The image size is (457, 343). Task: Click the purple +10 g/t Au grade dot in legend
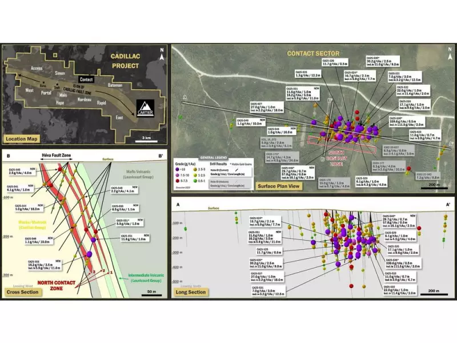pos(177,169)
